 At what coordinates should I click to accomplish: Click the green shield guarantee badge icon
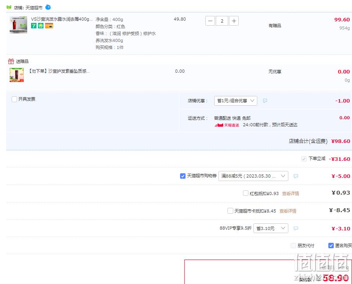(x=41, y=26)
